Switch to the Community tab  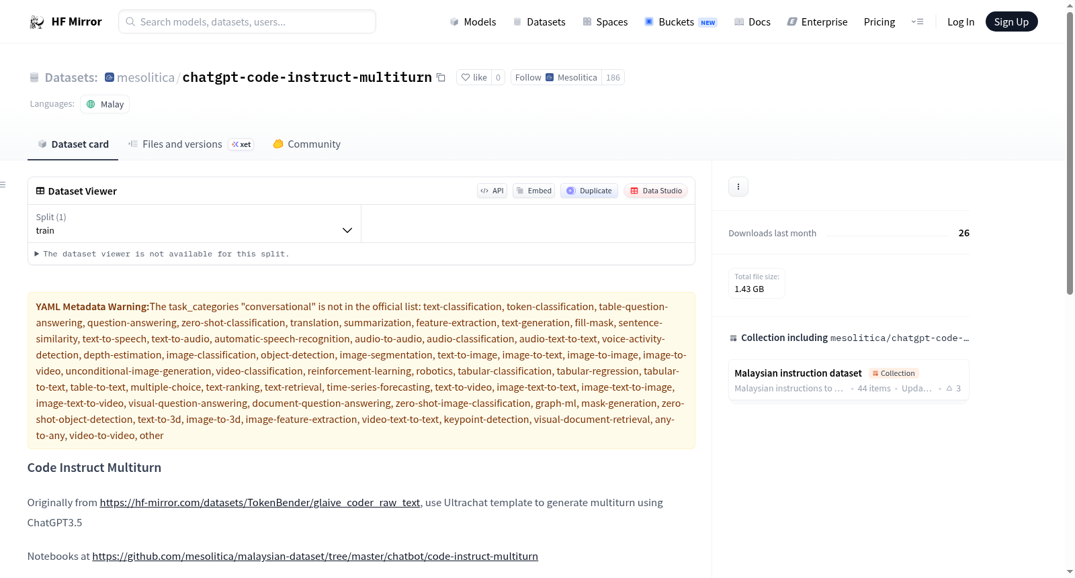coord(306,144)
